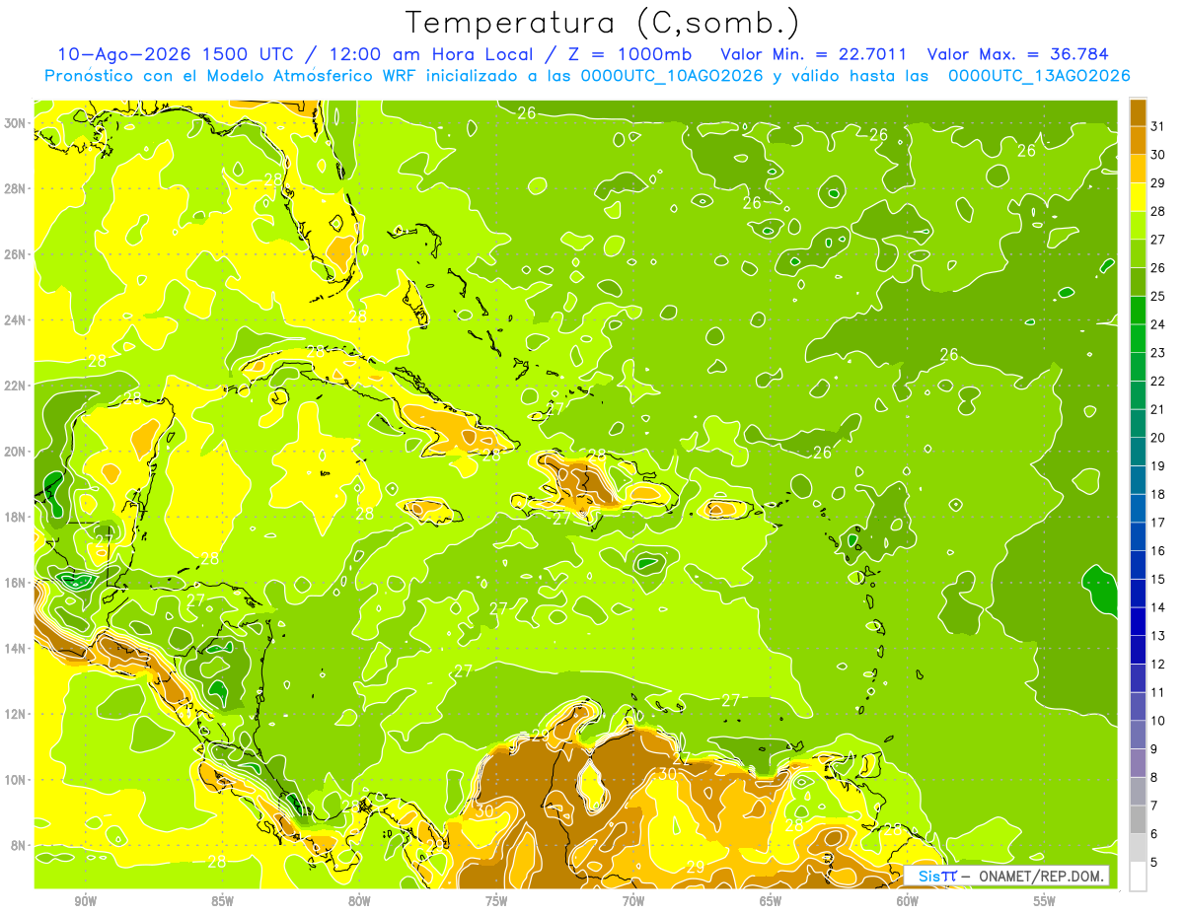
Task: Click the Valor Max. = 36.784 value
Action: [x=1017, y=54]
